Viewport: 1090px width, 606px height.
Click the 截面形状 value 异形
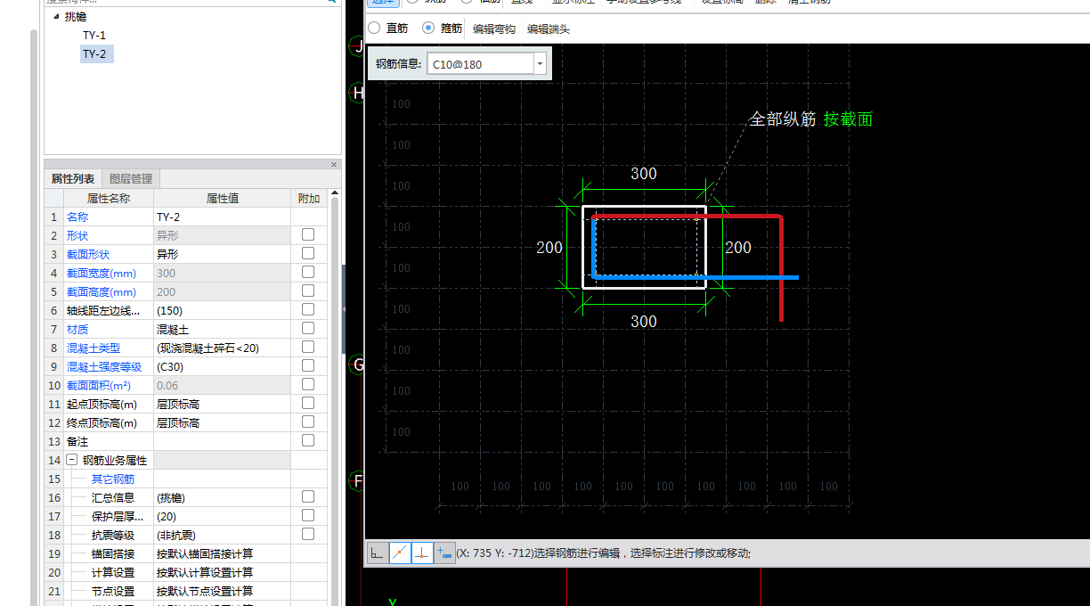pos(222,254)
